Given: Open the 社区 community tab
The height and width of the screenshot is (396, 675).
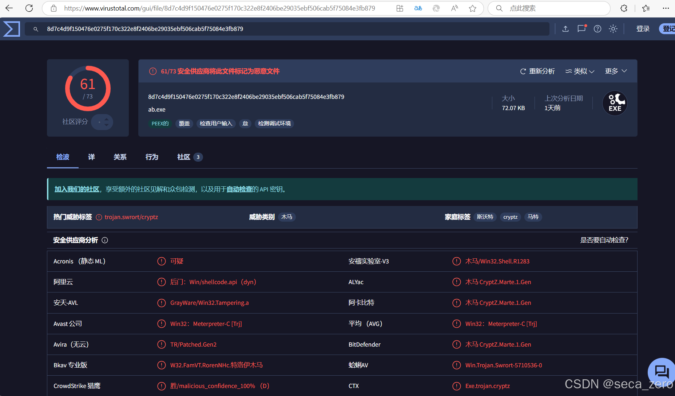Looking at the screenshot, I should tap(190, 157).
